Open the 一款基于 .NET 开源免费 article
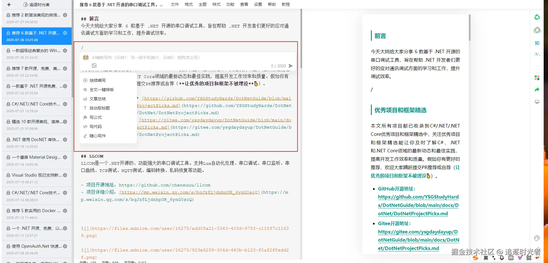The height and width of the screenshot is (263, 548). (x=36, y=89)
